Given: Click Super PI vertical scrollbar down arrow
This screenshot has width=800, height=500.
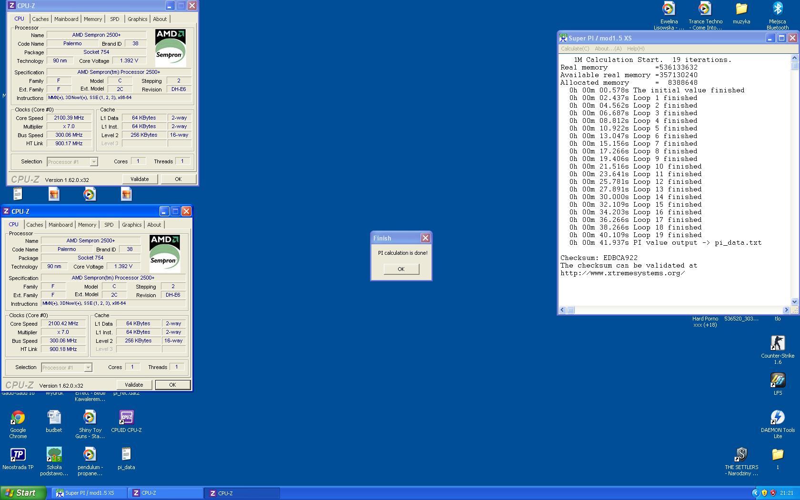Looking at the screenshot, I should tap(794, 302).
